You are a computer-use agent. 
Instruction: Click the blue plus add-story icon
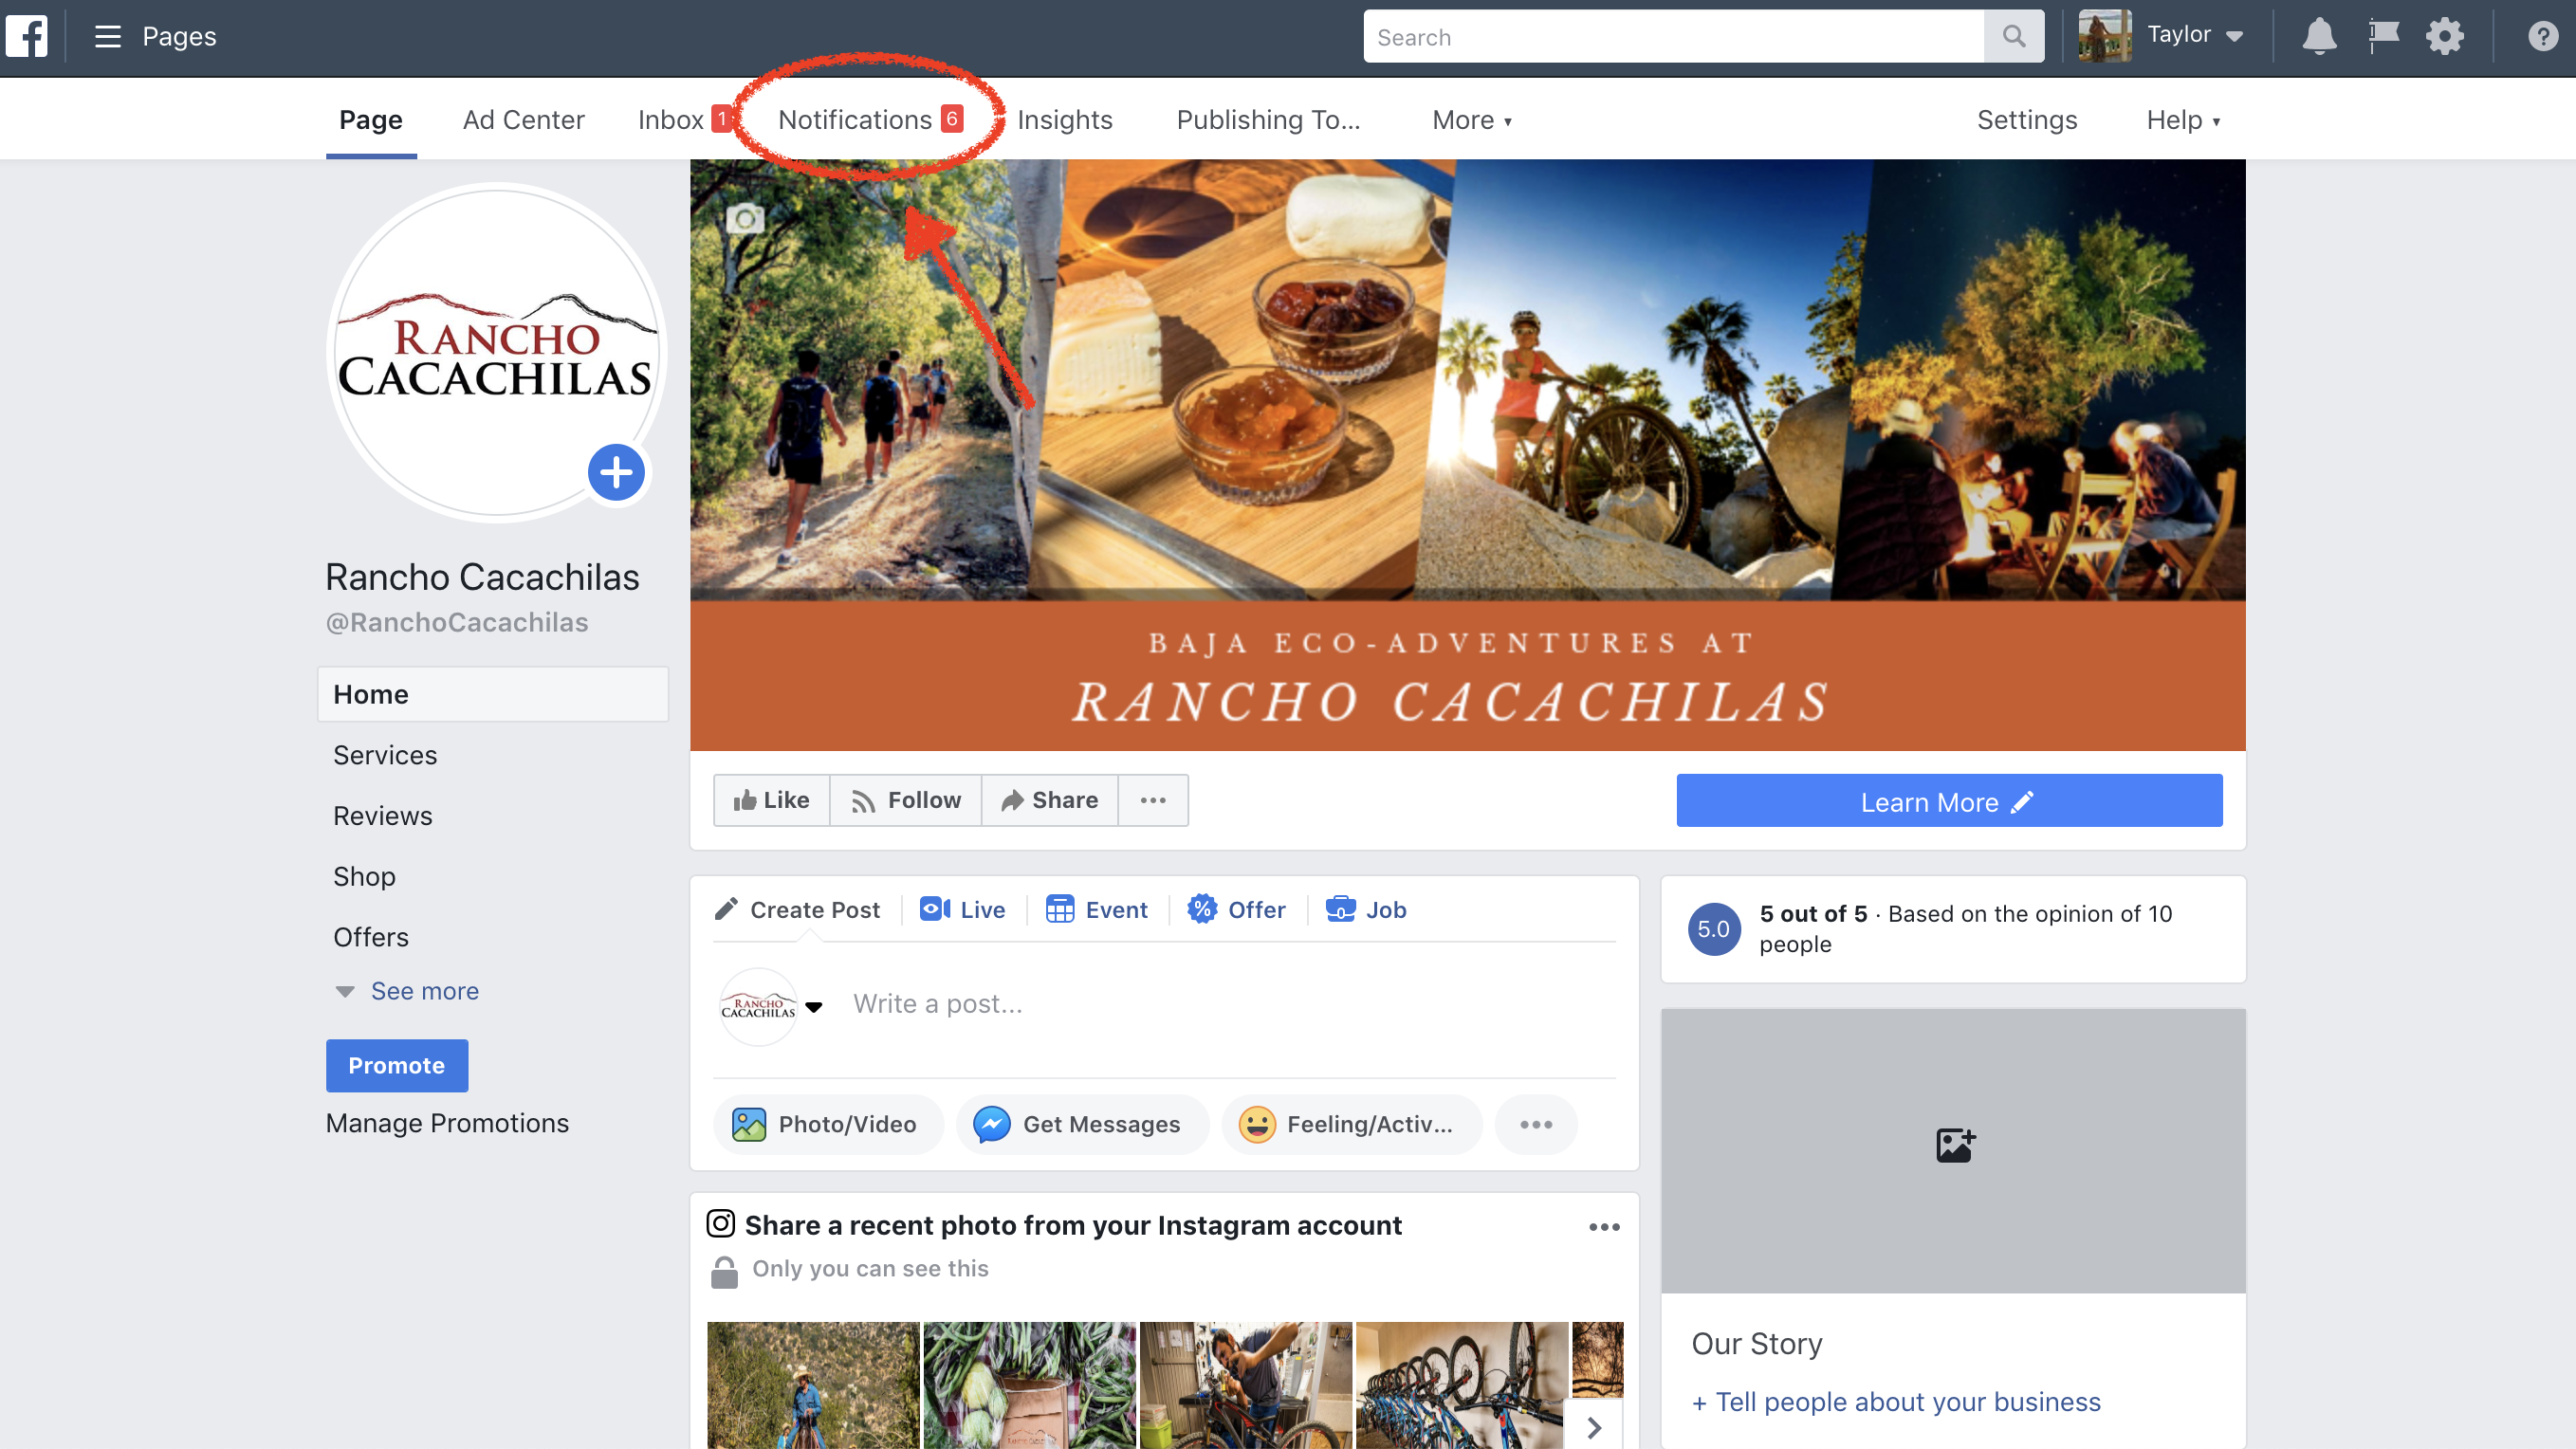click(x=615, y=473)
